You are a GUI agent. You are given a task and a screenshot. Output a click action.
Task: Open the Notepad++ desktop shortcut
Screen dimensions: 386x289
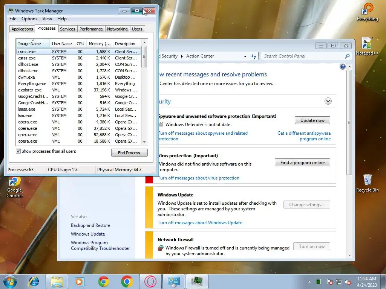pos(367,46)
